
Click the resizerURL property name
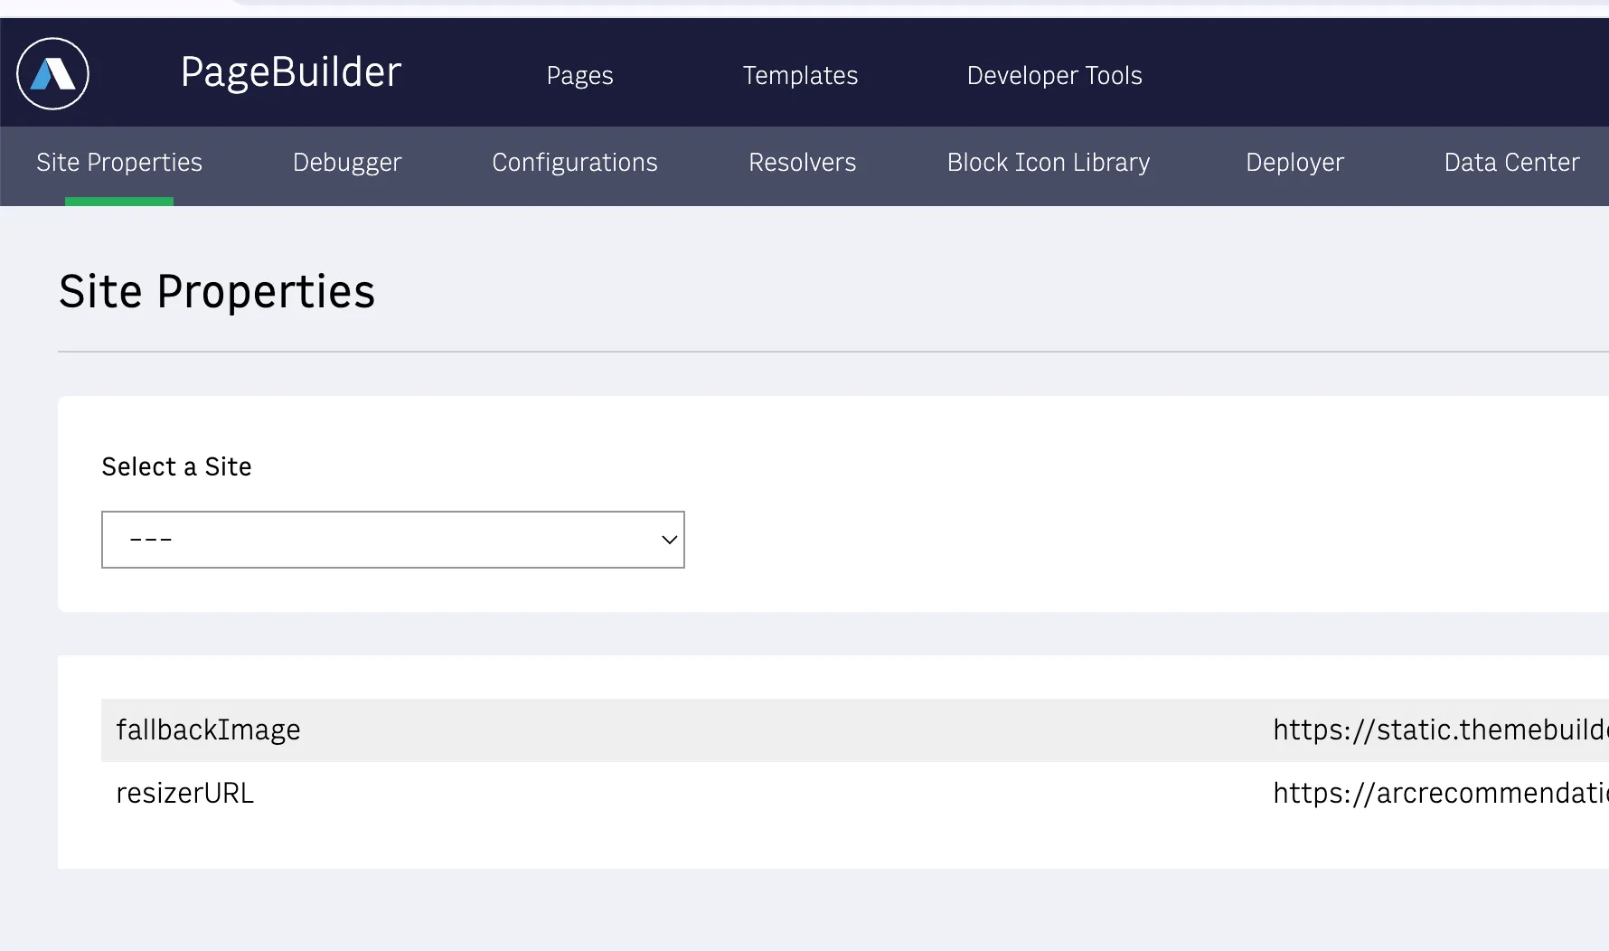184,793
